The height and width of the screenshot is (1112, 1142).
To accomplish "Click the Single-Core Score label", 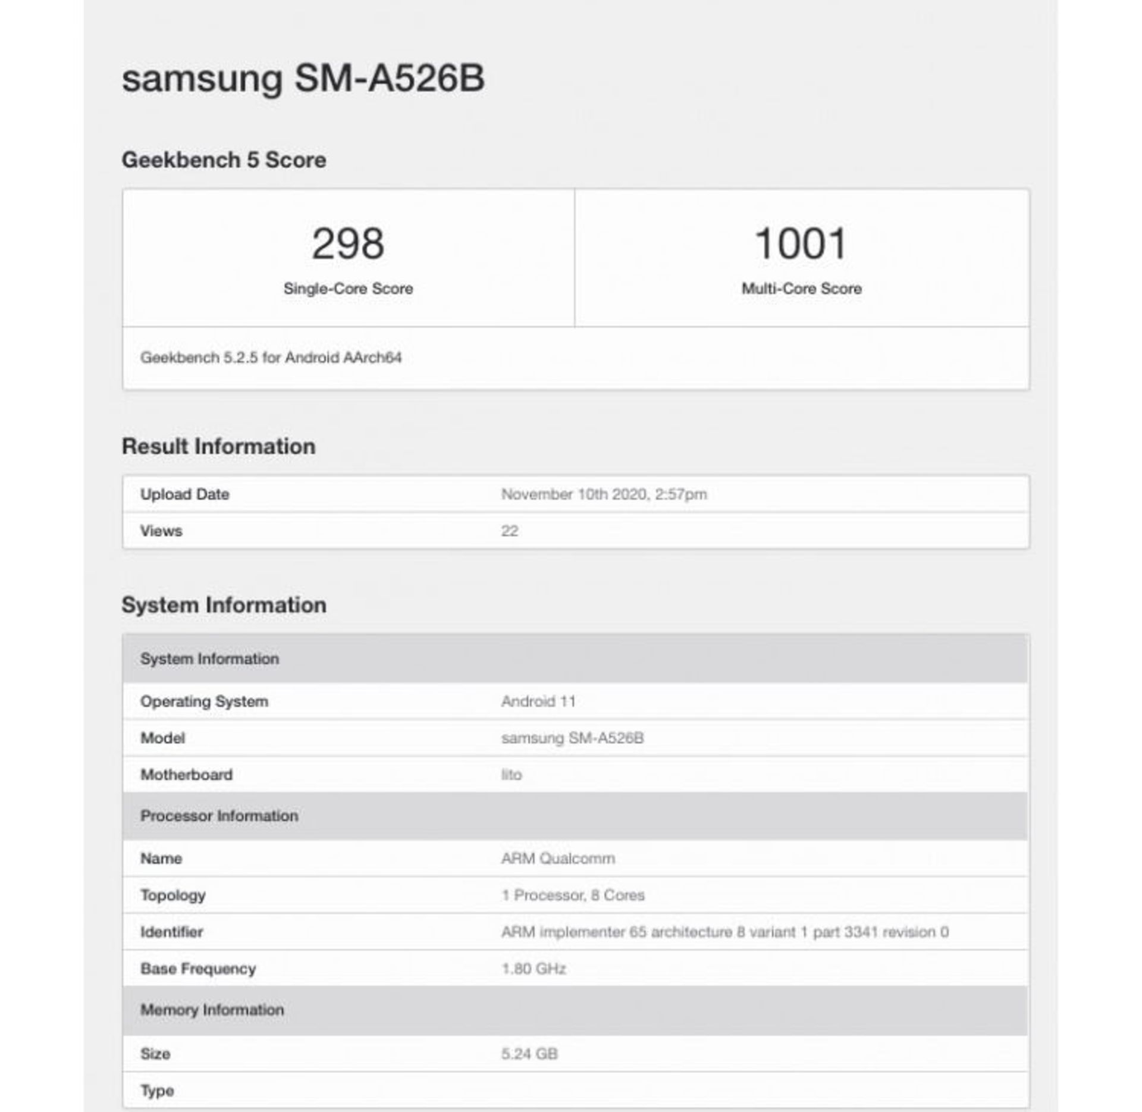I will (348, 289).
